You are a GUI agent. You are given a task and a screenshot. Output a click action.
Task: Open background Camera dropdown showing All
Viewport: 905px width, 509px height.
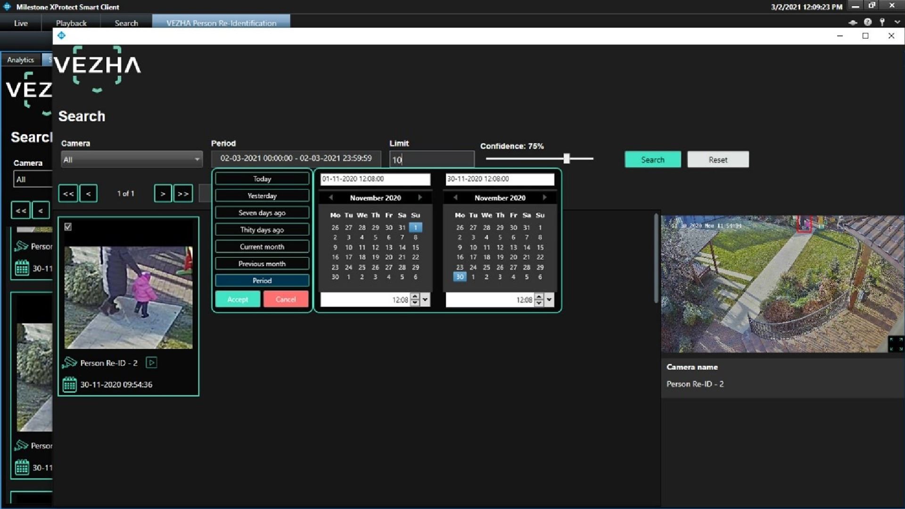pyautogui.click(x=33, y=180)
